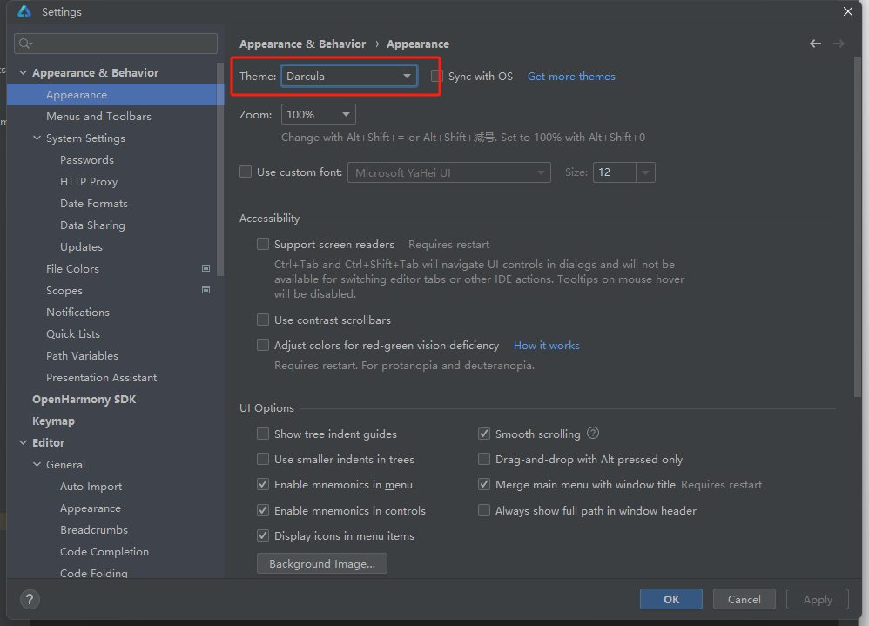The height and width of the screenshot is (626, 869).
Task: Click the Cancel button
Action: (x=744, y=599)
